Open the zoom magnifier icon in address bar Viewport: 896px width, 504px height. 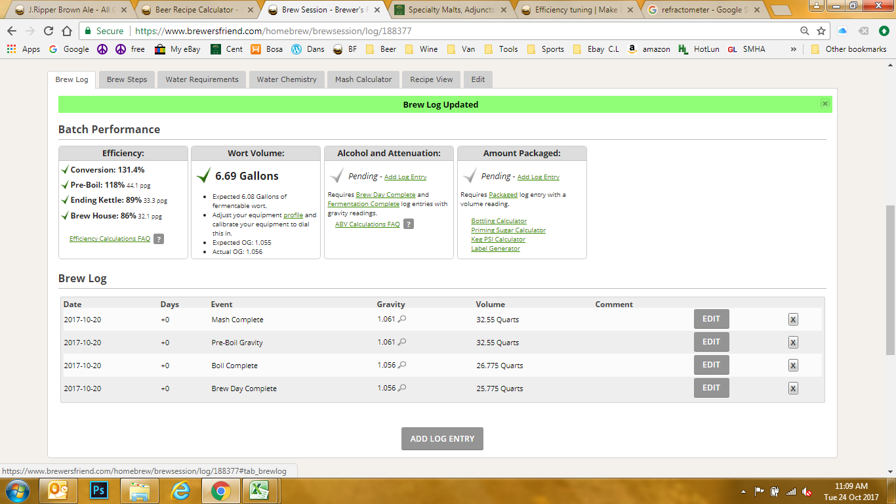point(805,31)
